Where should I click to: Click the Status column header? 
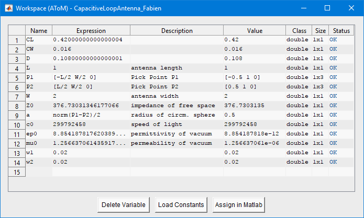341,30
